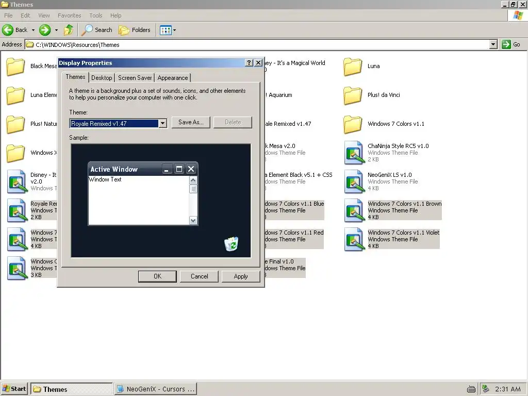This screenshot has height=396, width=528.
Task: Select the Windows 7 Colors v1.1 folder icon
Action: coord(353,124)
